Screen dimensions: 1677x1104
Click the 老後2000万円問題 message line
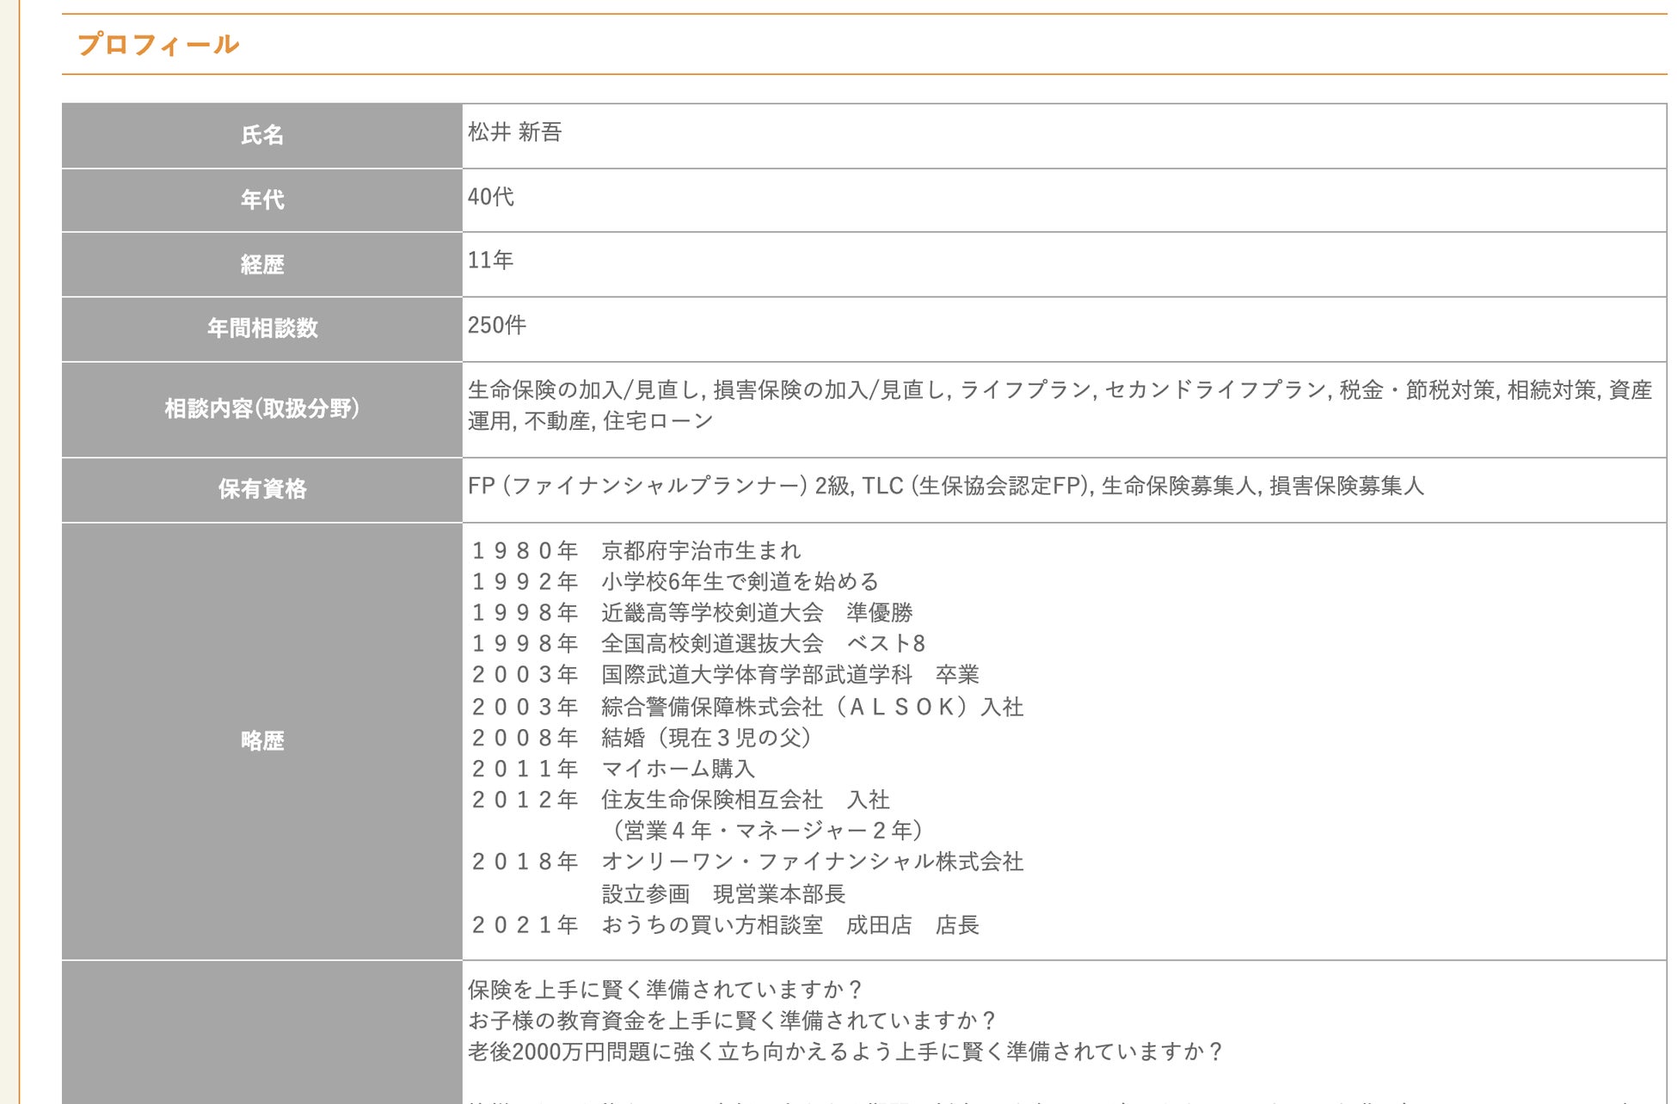[845, 1052]
